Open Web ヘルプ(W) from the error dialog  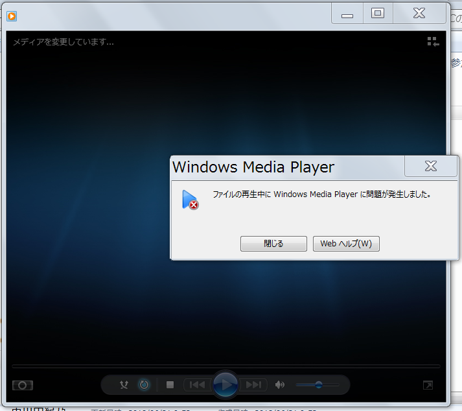click(346, 244)
